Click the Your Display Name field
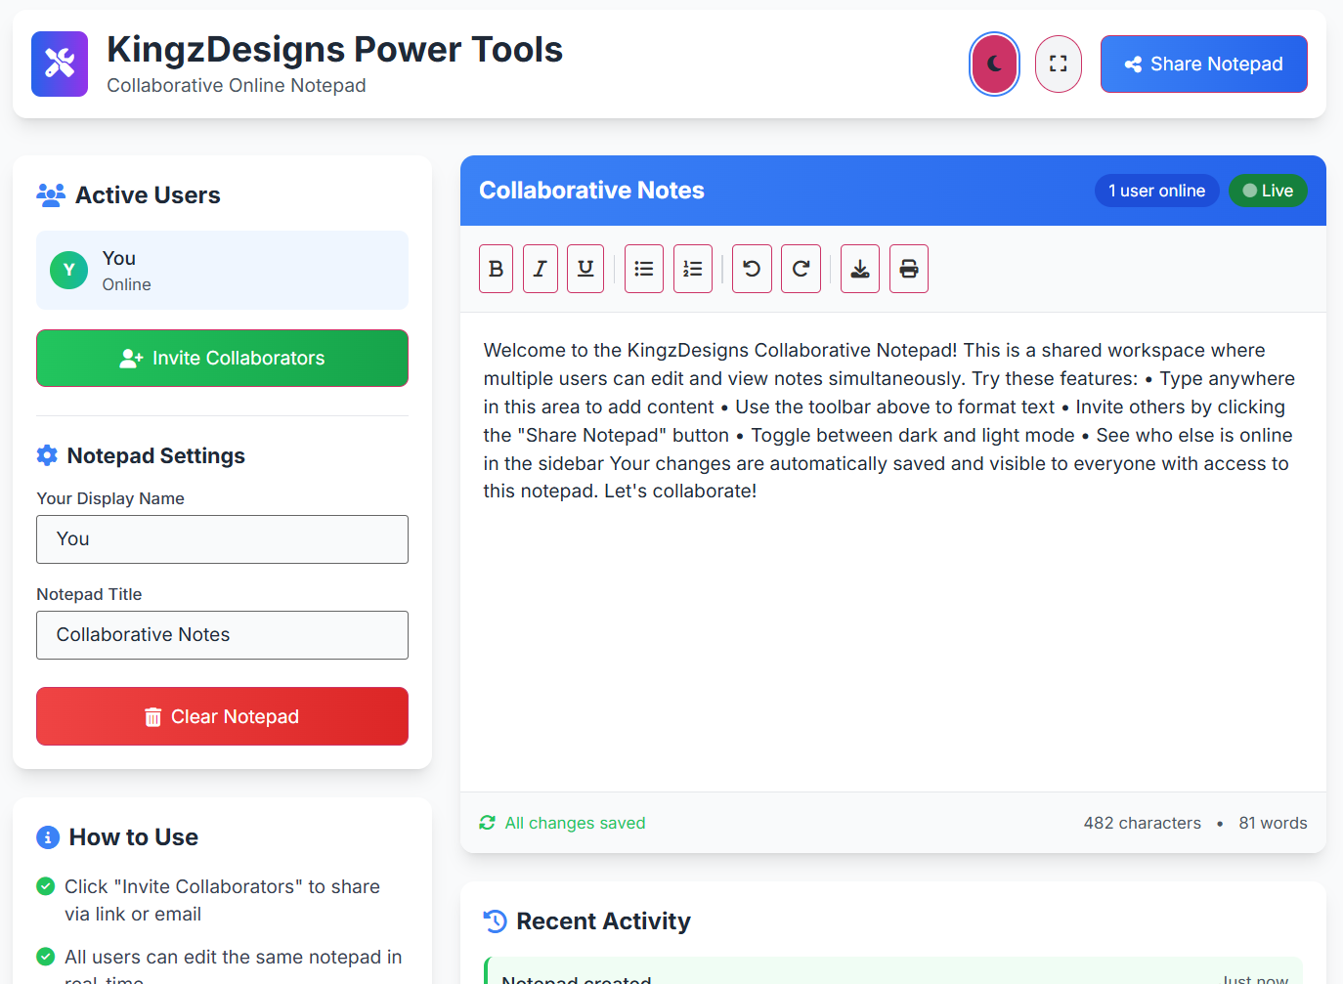The image size is (1343, 984). [x=222, y=539]
